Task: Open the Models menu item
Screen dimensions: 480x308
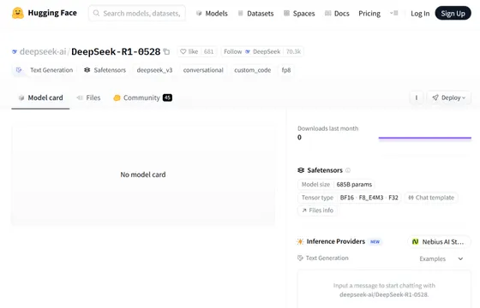Action: click(x=213, y=14)
